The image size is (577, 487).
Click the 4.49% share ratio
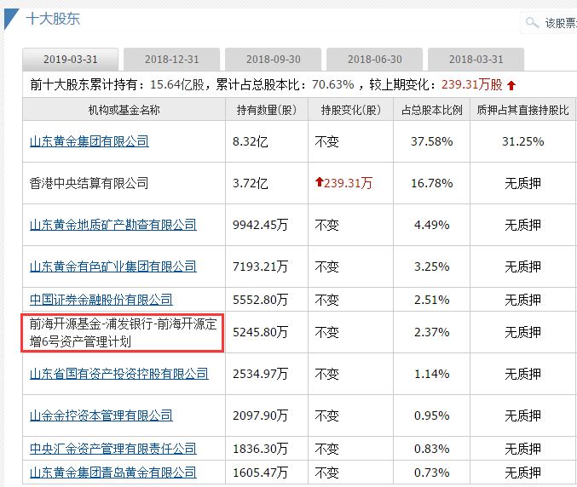(431, 225)
